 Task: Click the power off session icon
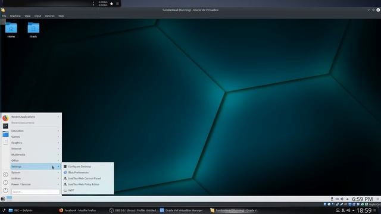(5, 190)
